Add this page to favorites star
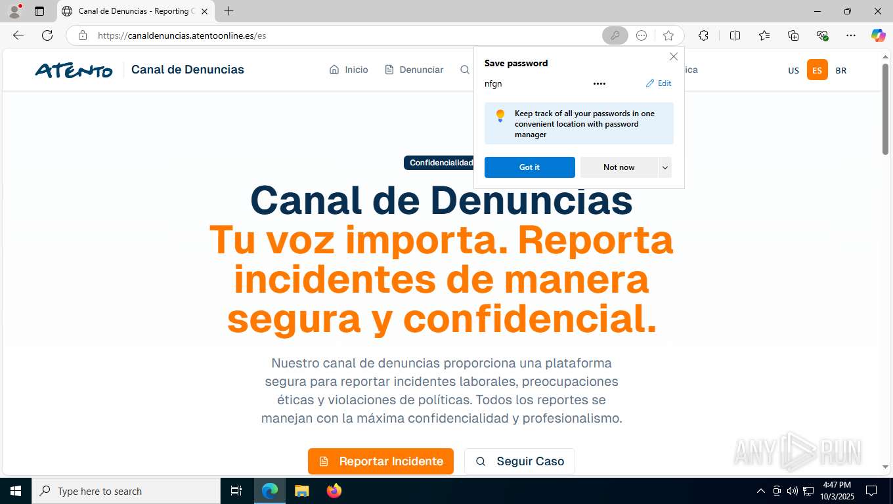The height and width of the screenshot is (504, 893). [668, 35]
